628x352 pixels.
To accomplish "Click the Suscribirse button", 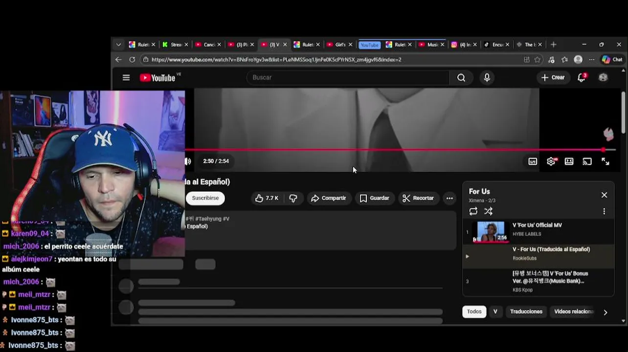I will pyautogui.click(x=205, y=198).
